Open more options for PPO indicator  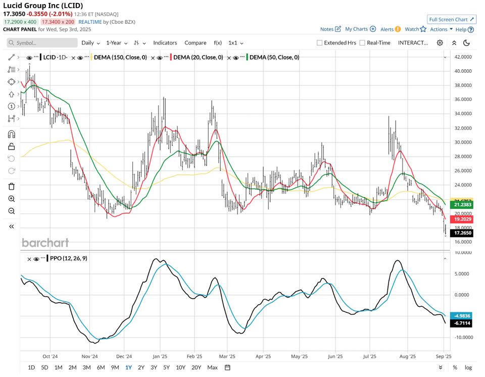tap(42, 258)
